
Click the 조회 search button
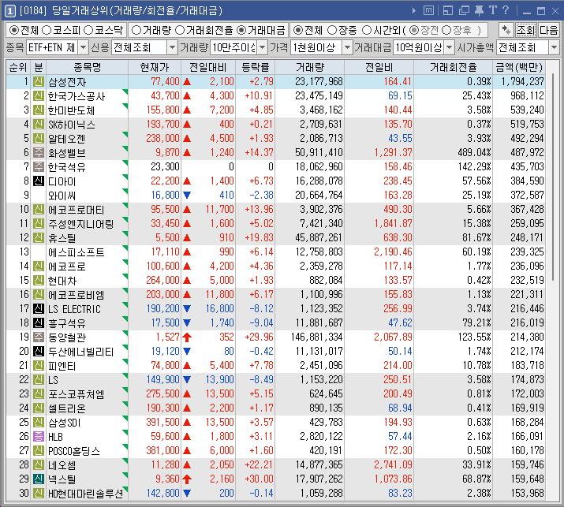point(526,30)
